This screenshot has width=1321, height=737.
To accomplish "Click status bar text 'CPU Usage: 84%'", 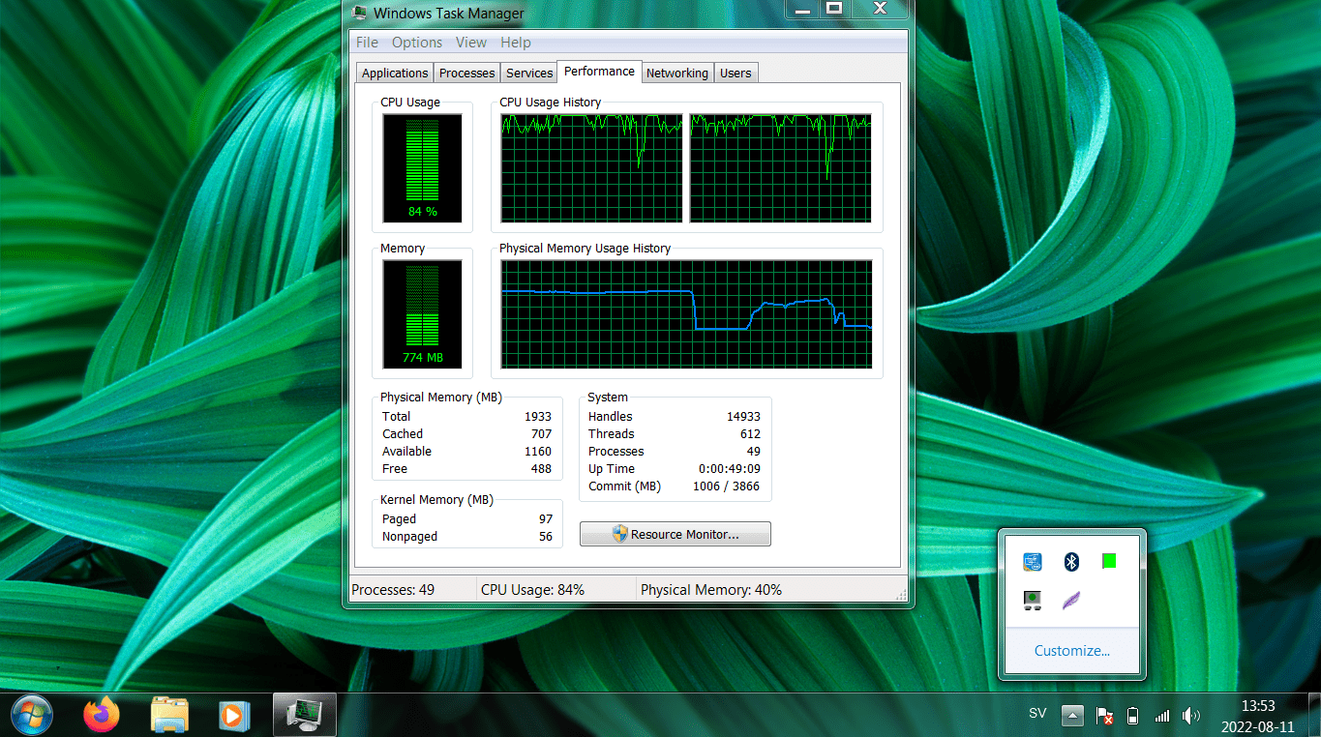I will (532, 590).
